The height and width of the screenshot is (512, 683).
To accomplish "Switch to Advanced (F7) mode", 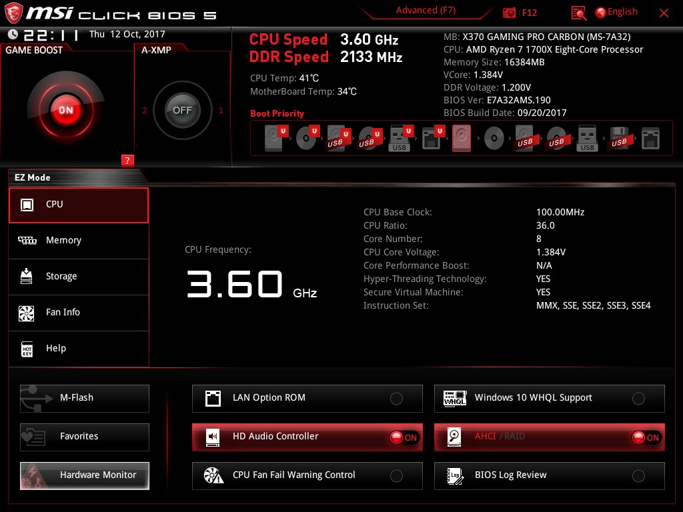I will tap(426, 11).
